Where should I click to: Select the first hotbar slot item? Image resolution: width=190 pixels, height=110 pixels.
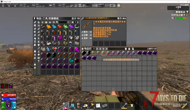(66, 105)
